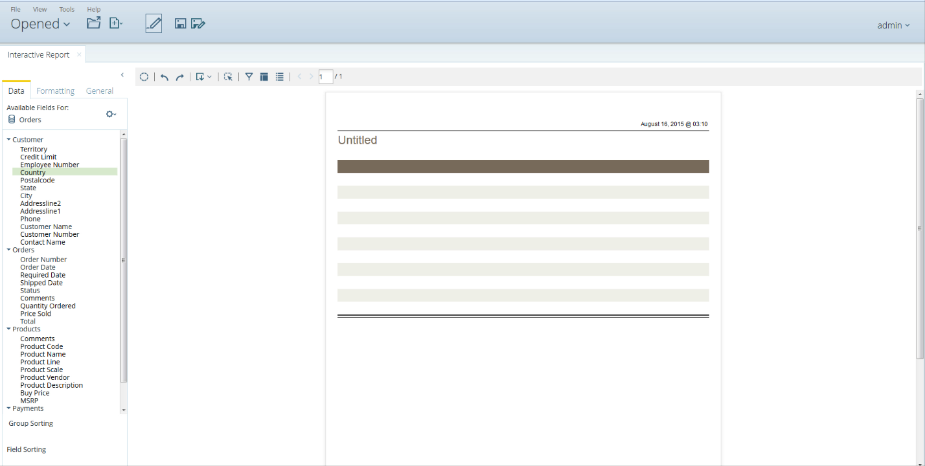Click the Save As icon
Image resolution: width=925 pixels, height=466 pixels.
[198, 24]
